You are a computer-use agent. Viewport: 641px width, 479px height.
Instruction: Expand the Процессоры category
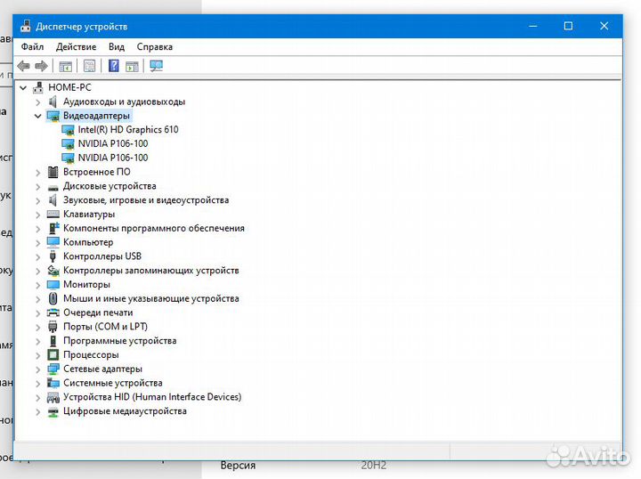(x=38, y=355)
